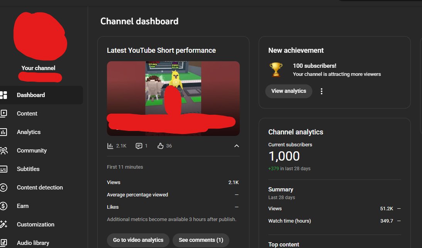
Task: Click the 'Channel analytics' heading
Action: coord(295,132)
